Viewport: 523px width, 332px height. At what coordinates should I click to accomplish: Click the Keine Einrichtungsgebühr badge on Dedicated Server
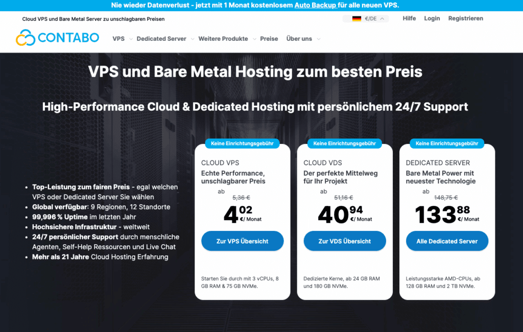(447, 144)
